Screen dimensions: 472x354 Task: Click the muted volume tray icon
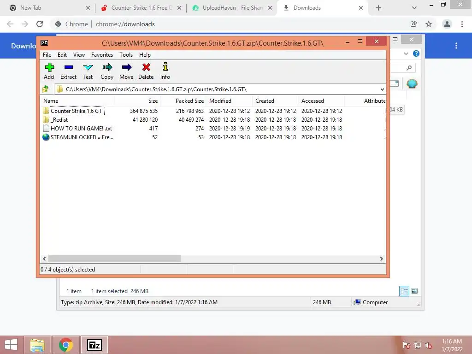429,345
